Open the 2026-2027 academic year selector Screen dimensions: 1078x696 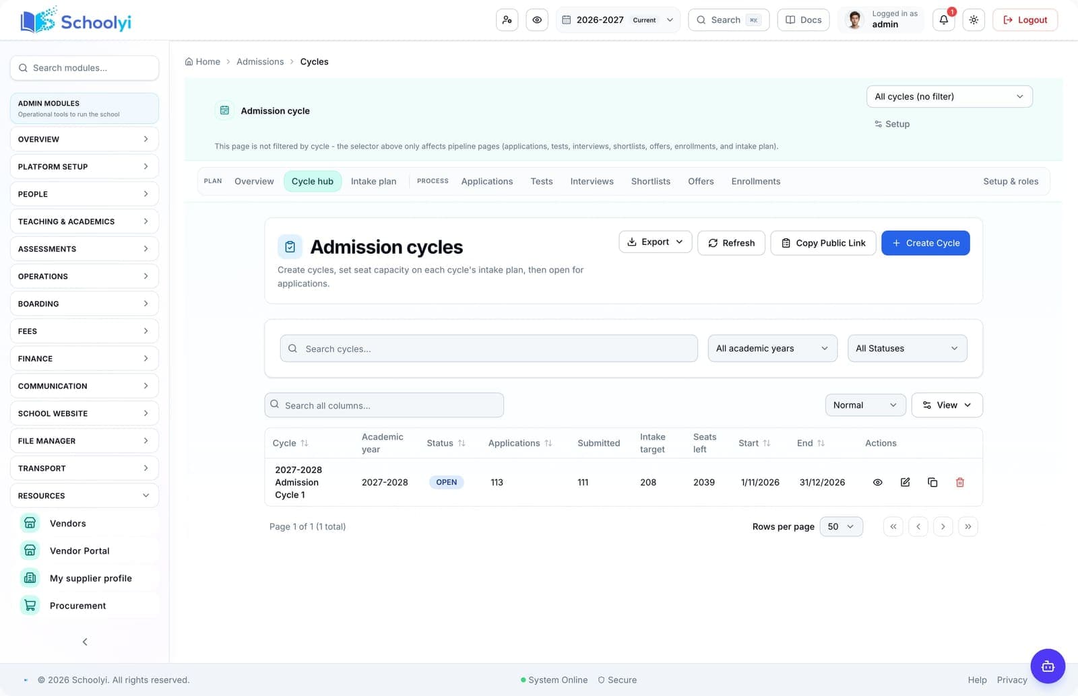point(618,20)
